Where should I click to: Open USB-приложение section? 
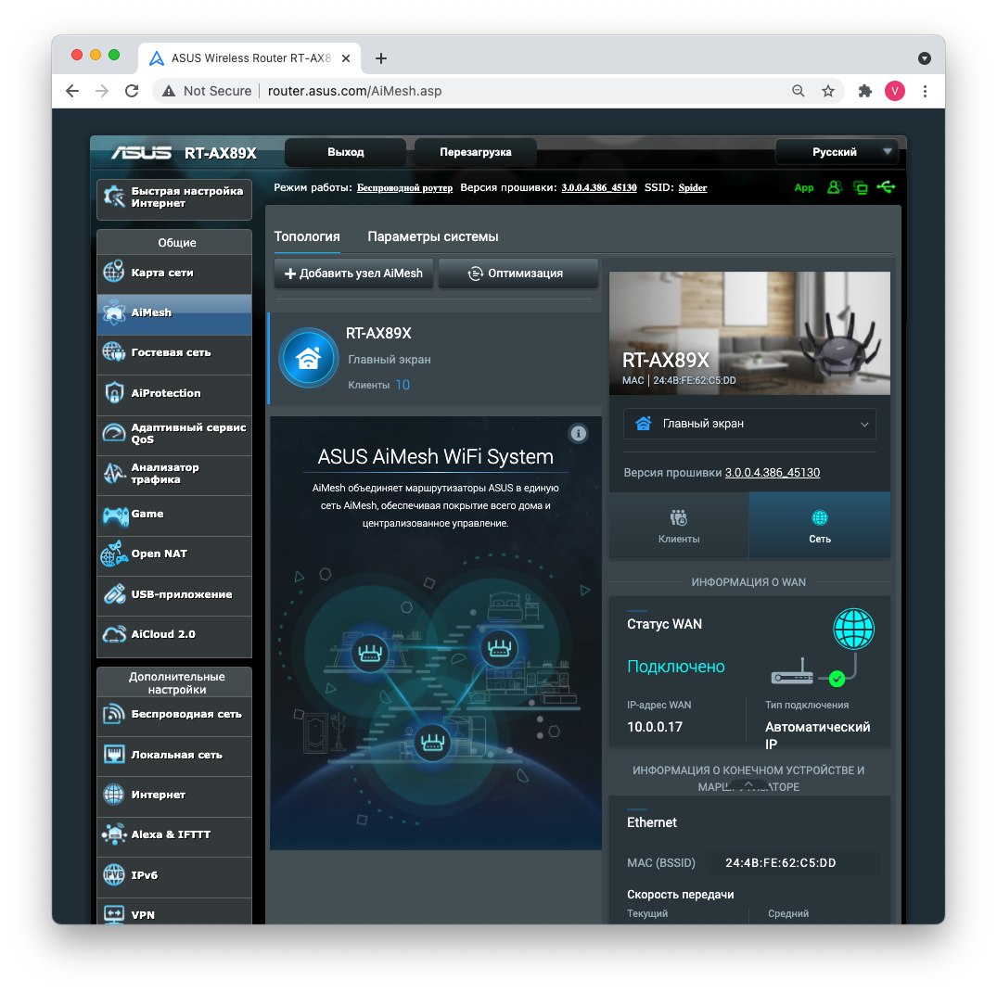coord(174,594)
